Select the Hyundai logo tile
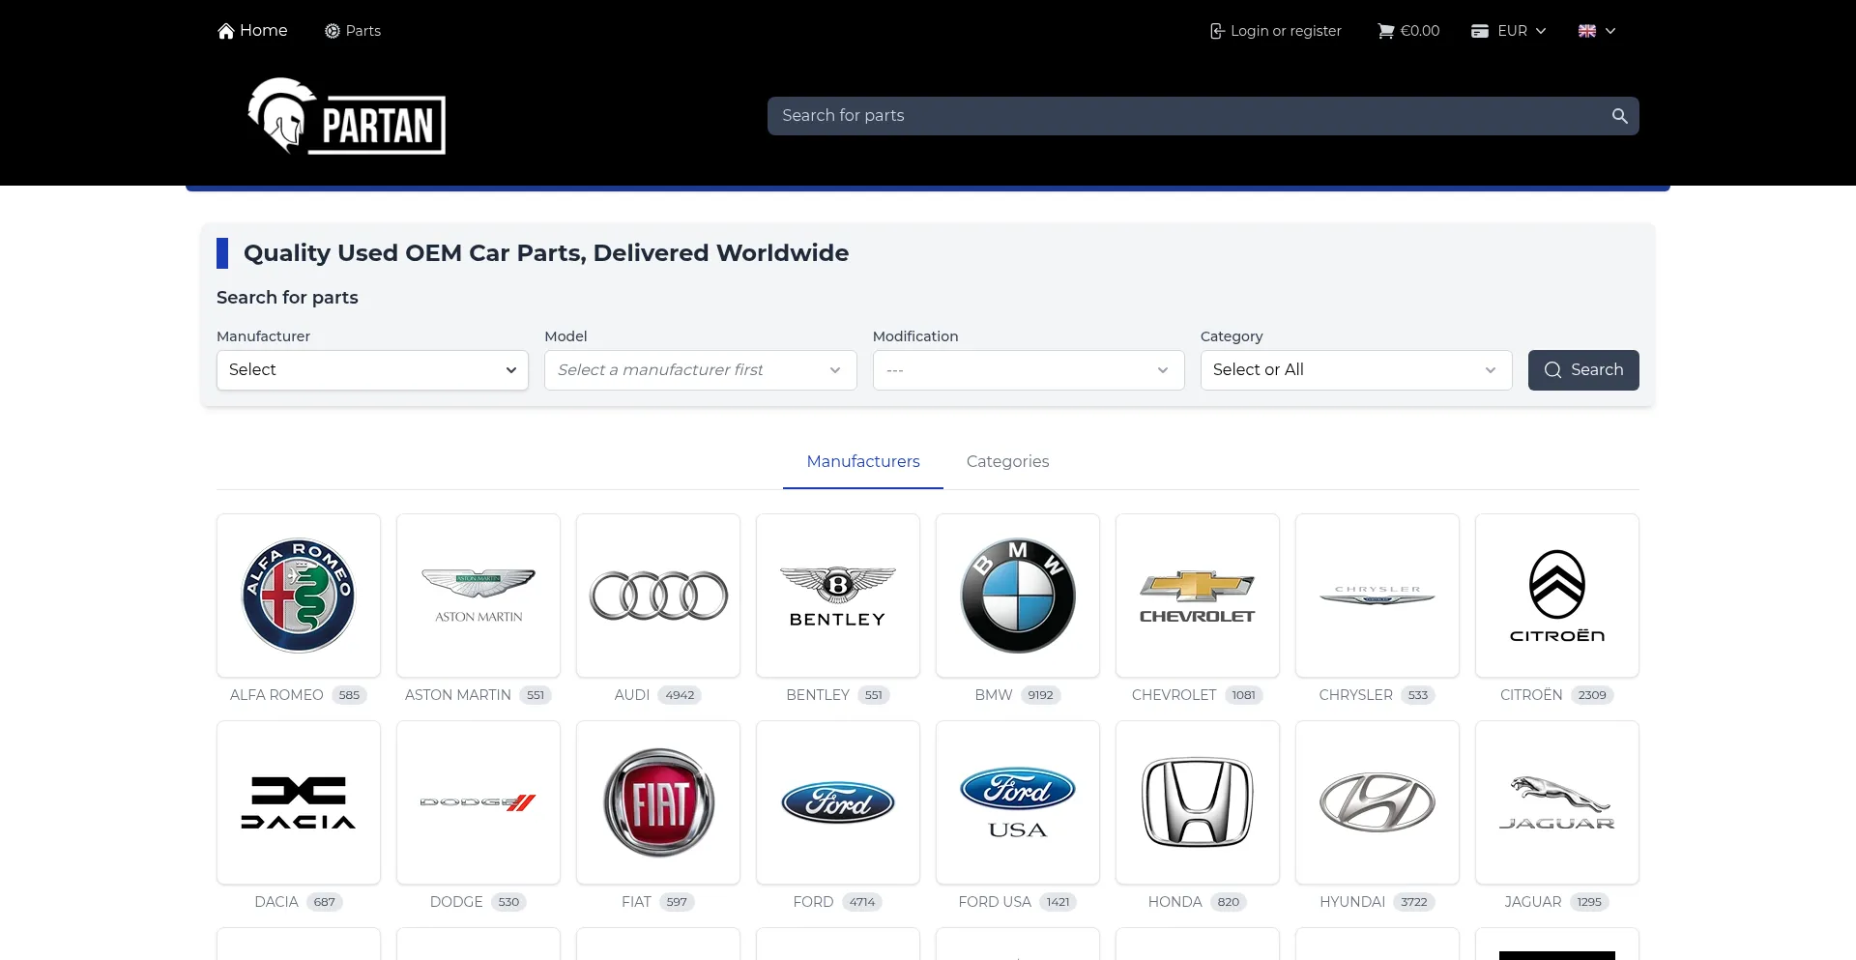1856x960 pixels. click(1377, 802)
